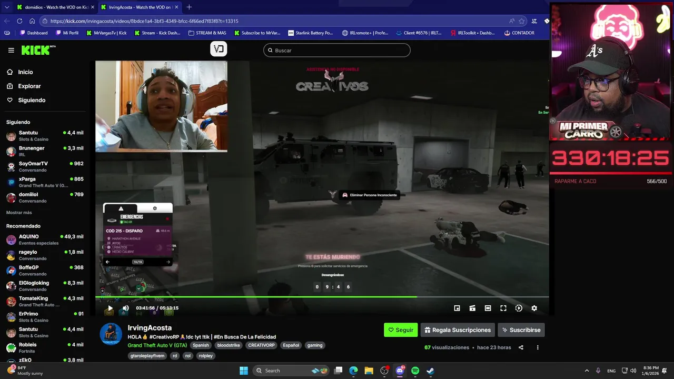Select the Spanish tag
This screenshot has width=674, height=379.
201,345
